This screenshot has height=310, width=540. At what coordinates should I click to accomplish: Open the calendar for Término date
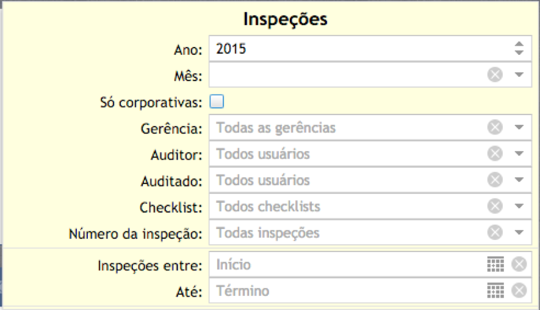click(x=495, y=291)
